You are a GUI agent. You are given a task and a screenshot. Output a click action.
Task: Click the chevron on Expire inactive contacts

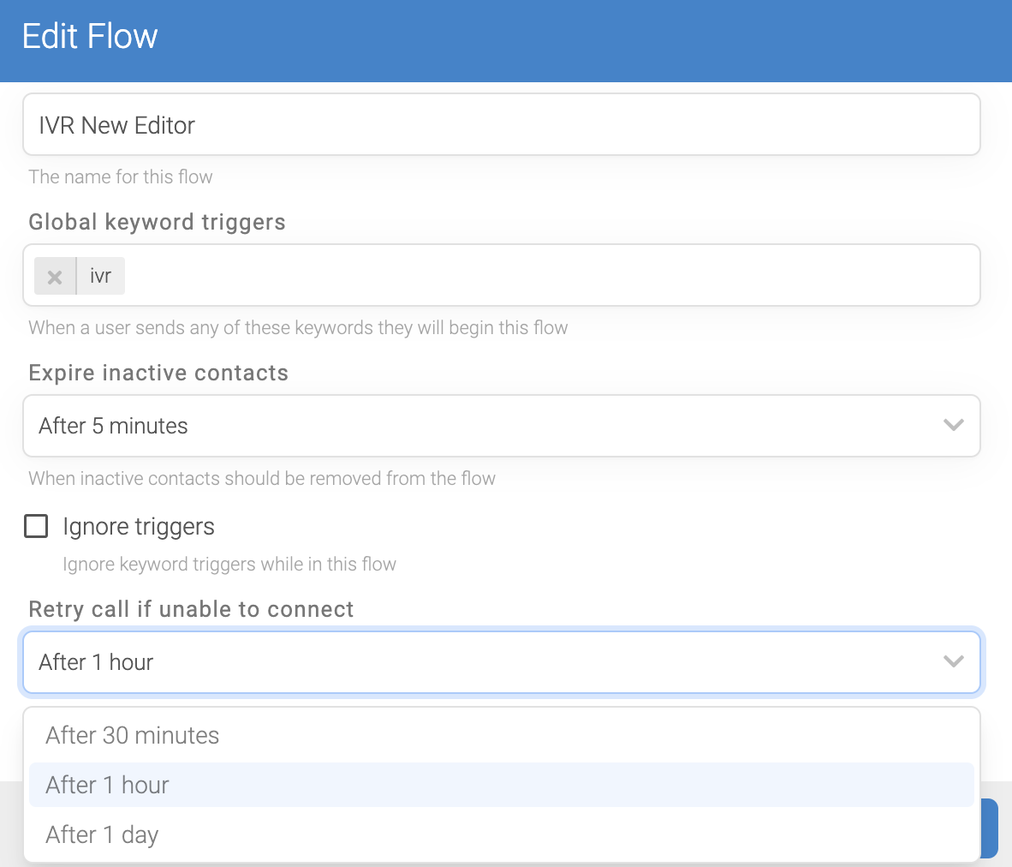pyautogui.click(x=953, y=426)
